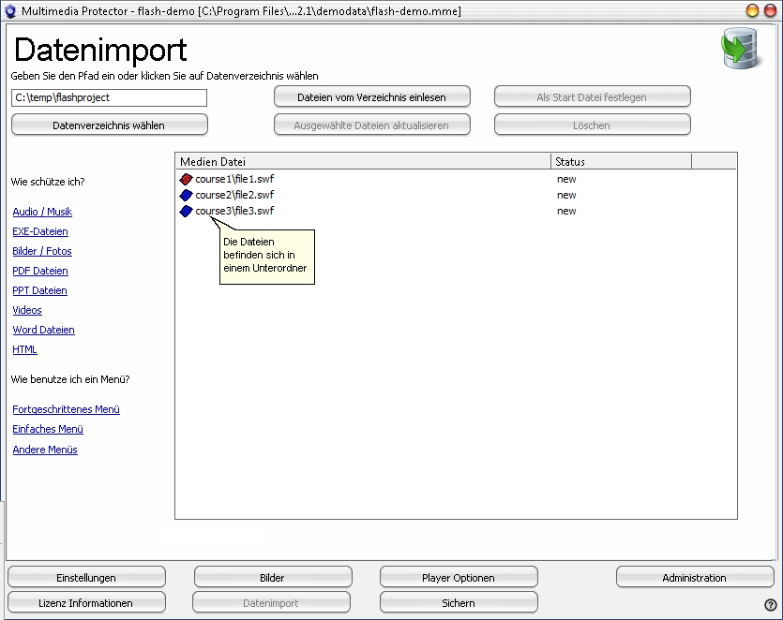Screen dimensions: 783x620
Task: Click the blue icon beside course3\file3.swf
Action: point(186,211)
